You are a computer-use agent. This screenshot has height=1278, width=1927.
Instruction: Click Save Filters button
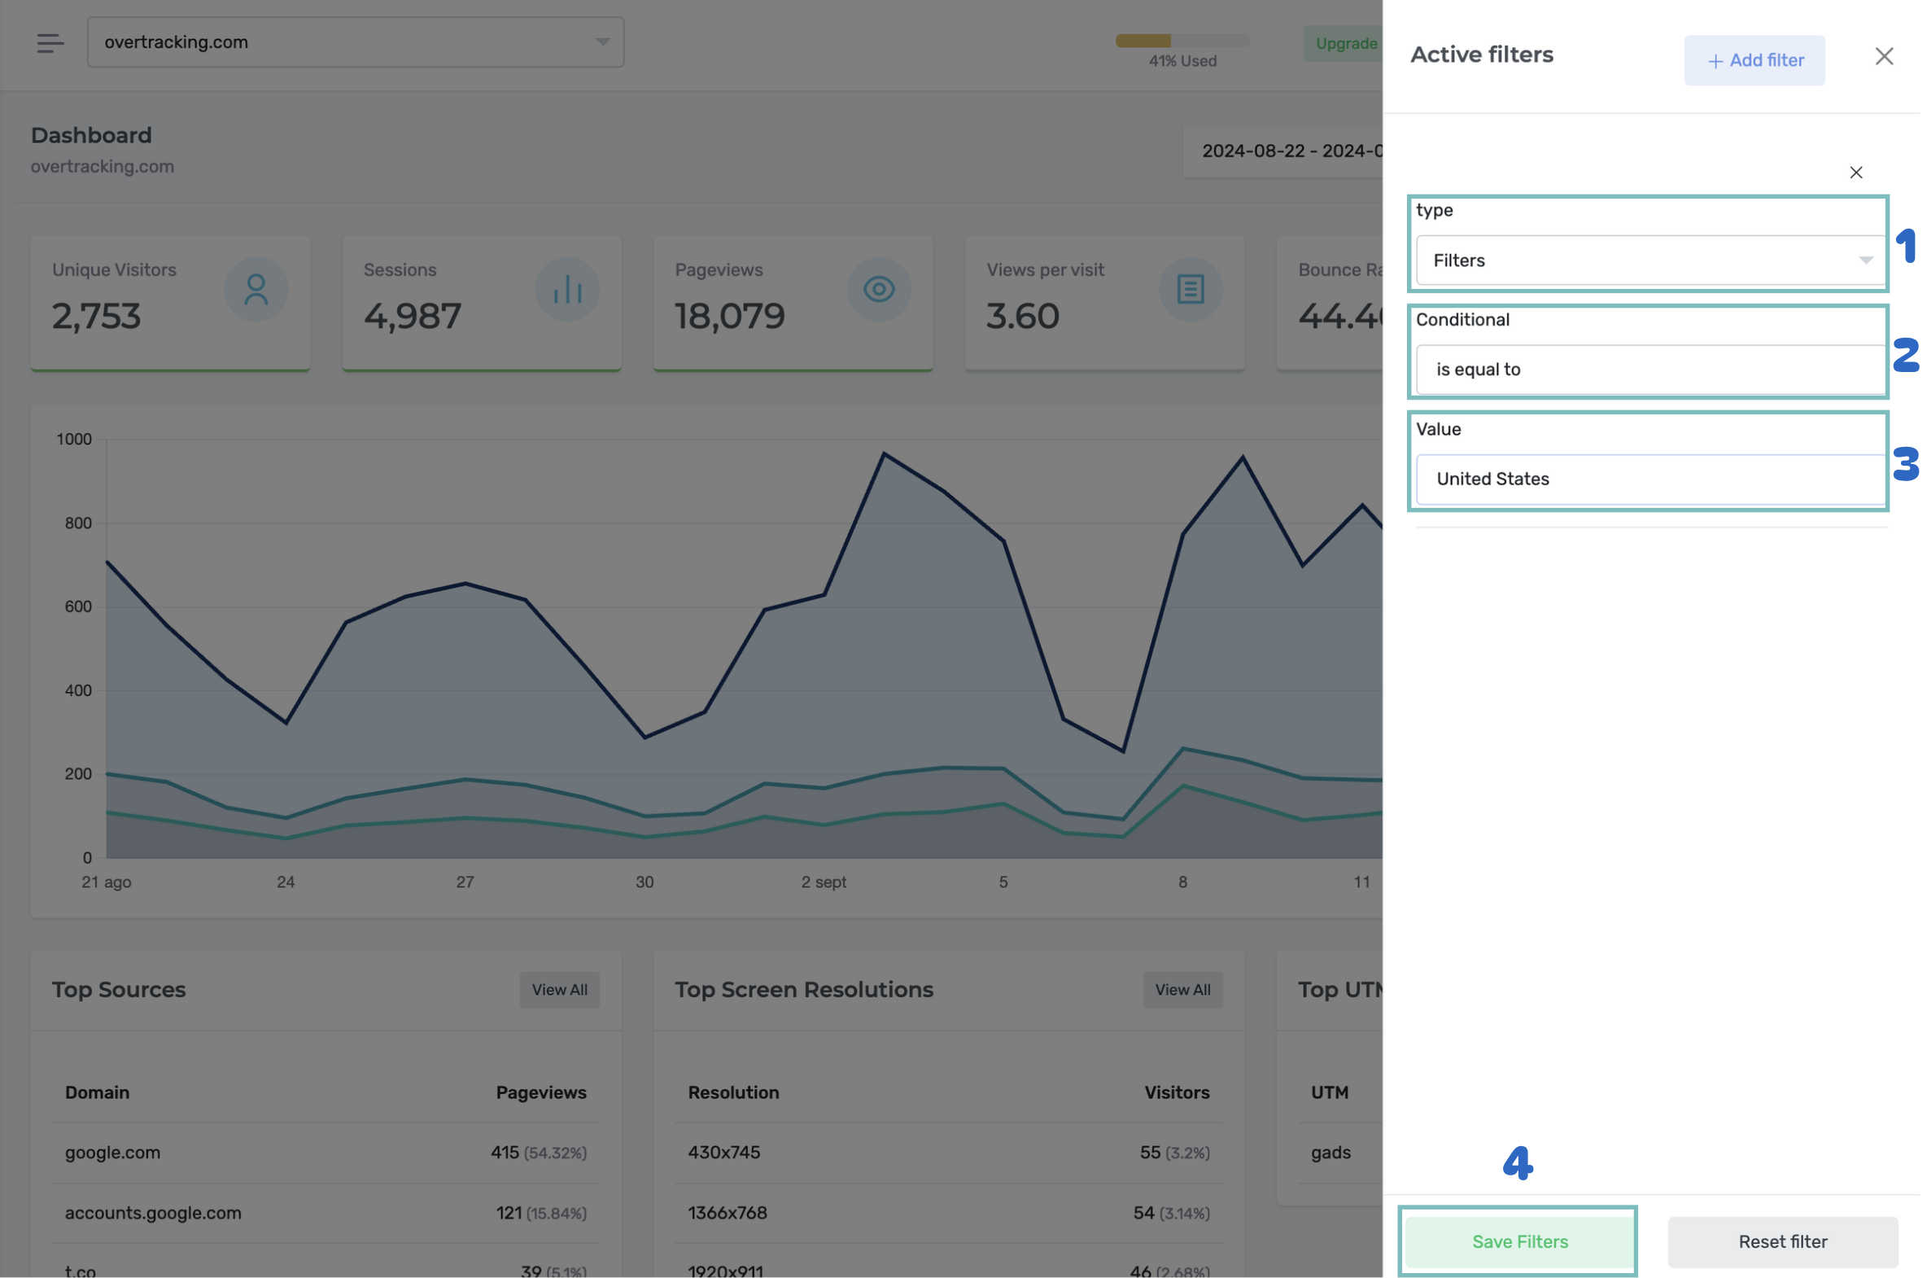(x=1519, y=1241)
